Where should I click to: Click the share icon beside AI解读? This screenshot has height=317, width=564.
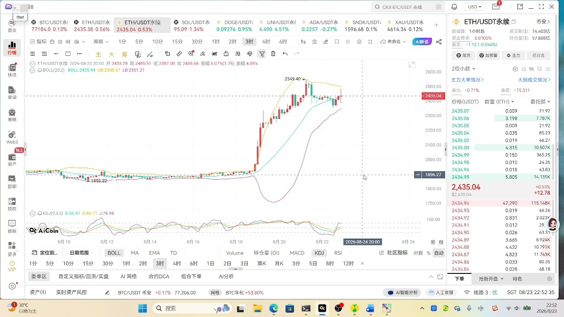(439, 41)
